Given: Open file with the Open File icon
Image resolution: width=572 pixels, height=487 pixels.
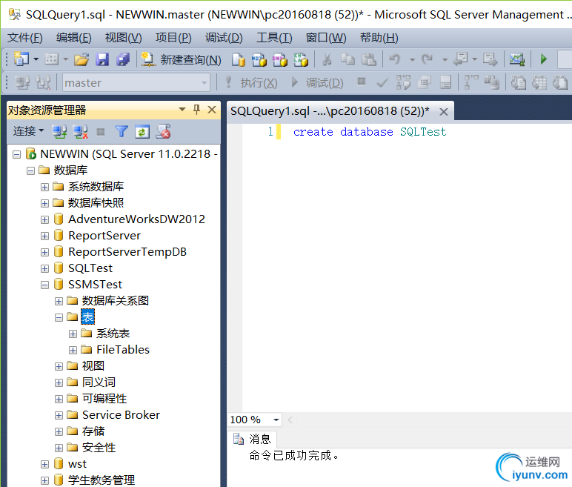Looking at the screenshot, I should pos(82,59).
